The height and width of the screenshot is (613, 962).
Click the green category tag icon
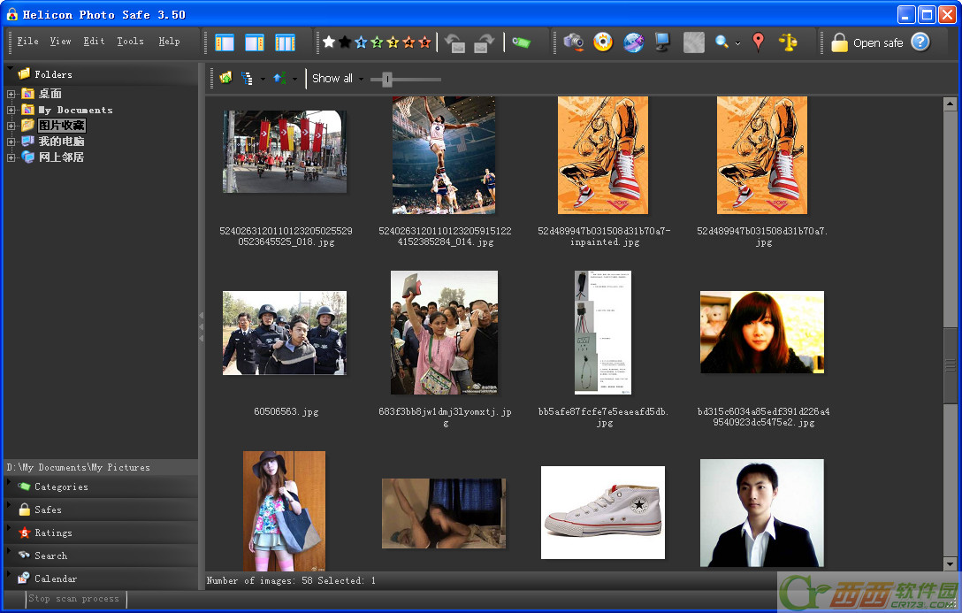521,42
